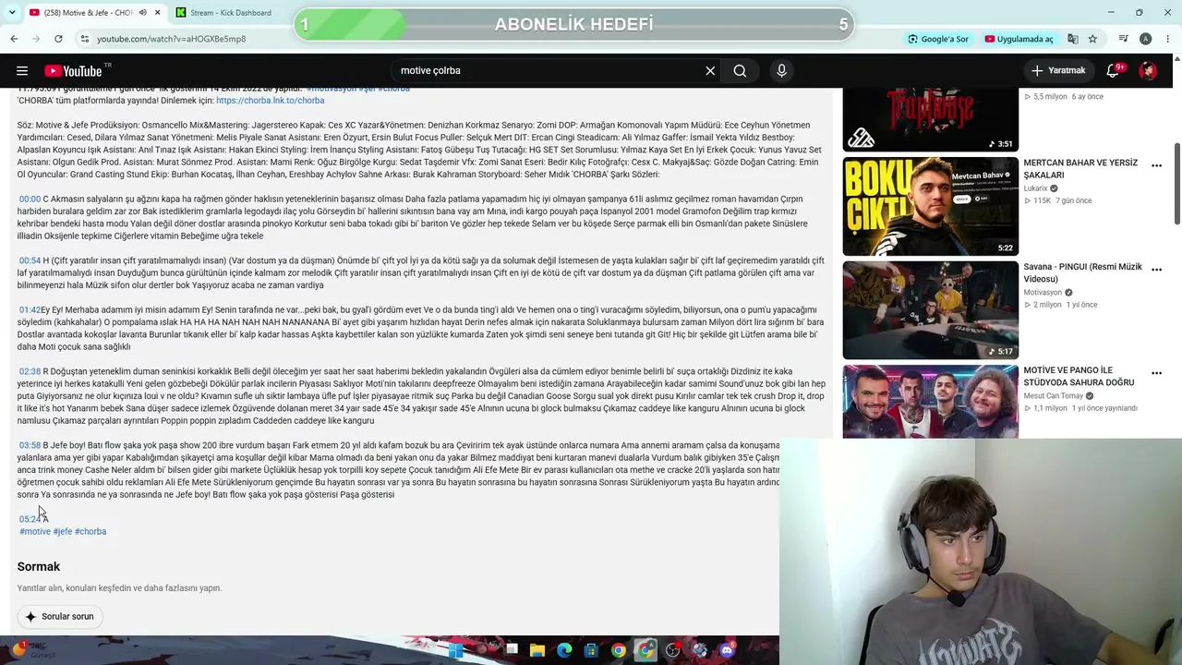Open the #motive hashtag
Viewport: 1182px width, 665px height.
point(35,531)
